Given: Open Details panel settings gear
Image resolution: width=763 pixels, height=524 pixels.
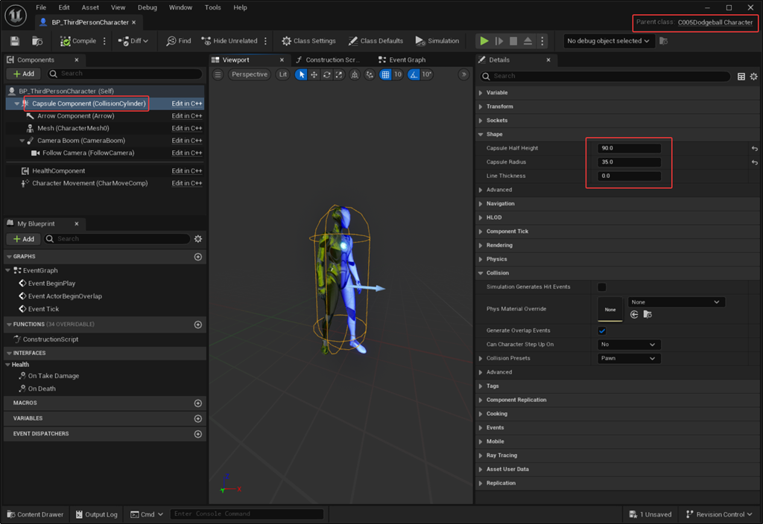Looking at the screenshot, I should pyautogui.click(x=754, y=77).
